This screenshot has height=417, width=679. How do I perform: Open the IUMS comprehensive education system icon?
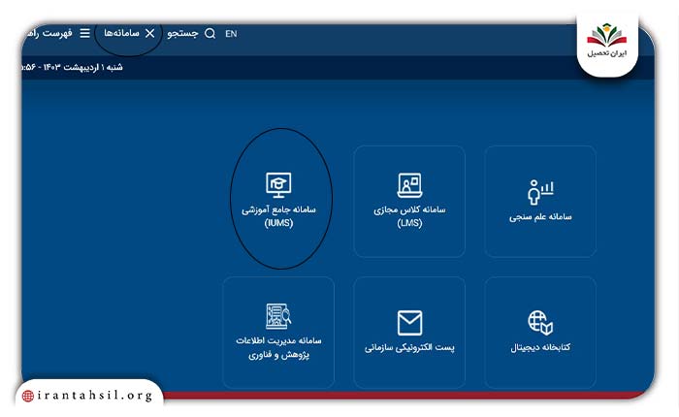(x=278, y=185)
